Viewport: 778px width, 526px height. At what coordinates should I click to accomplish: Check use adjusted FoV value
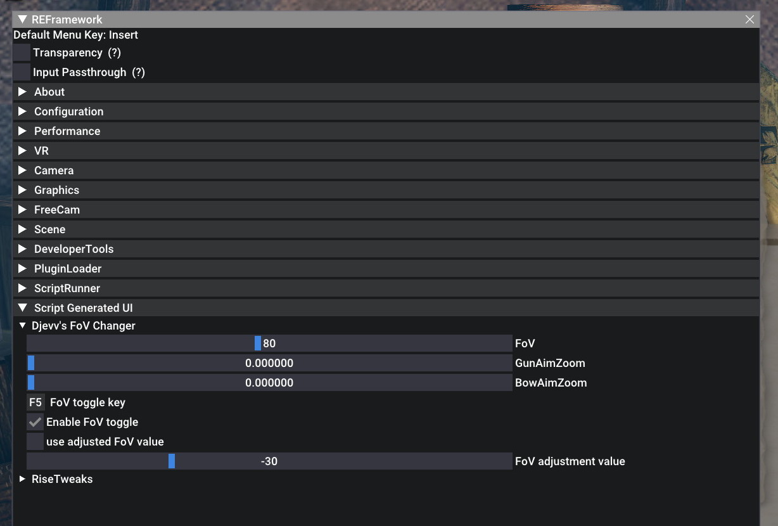[35, 442]
